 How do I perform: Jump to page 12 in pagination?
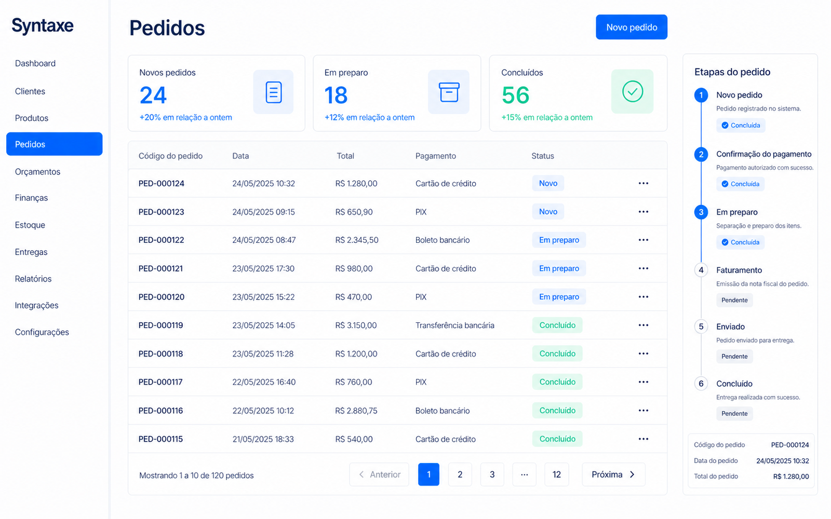[x=557, y=474]
